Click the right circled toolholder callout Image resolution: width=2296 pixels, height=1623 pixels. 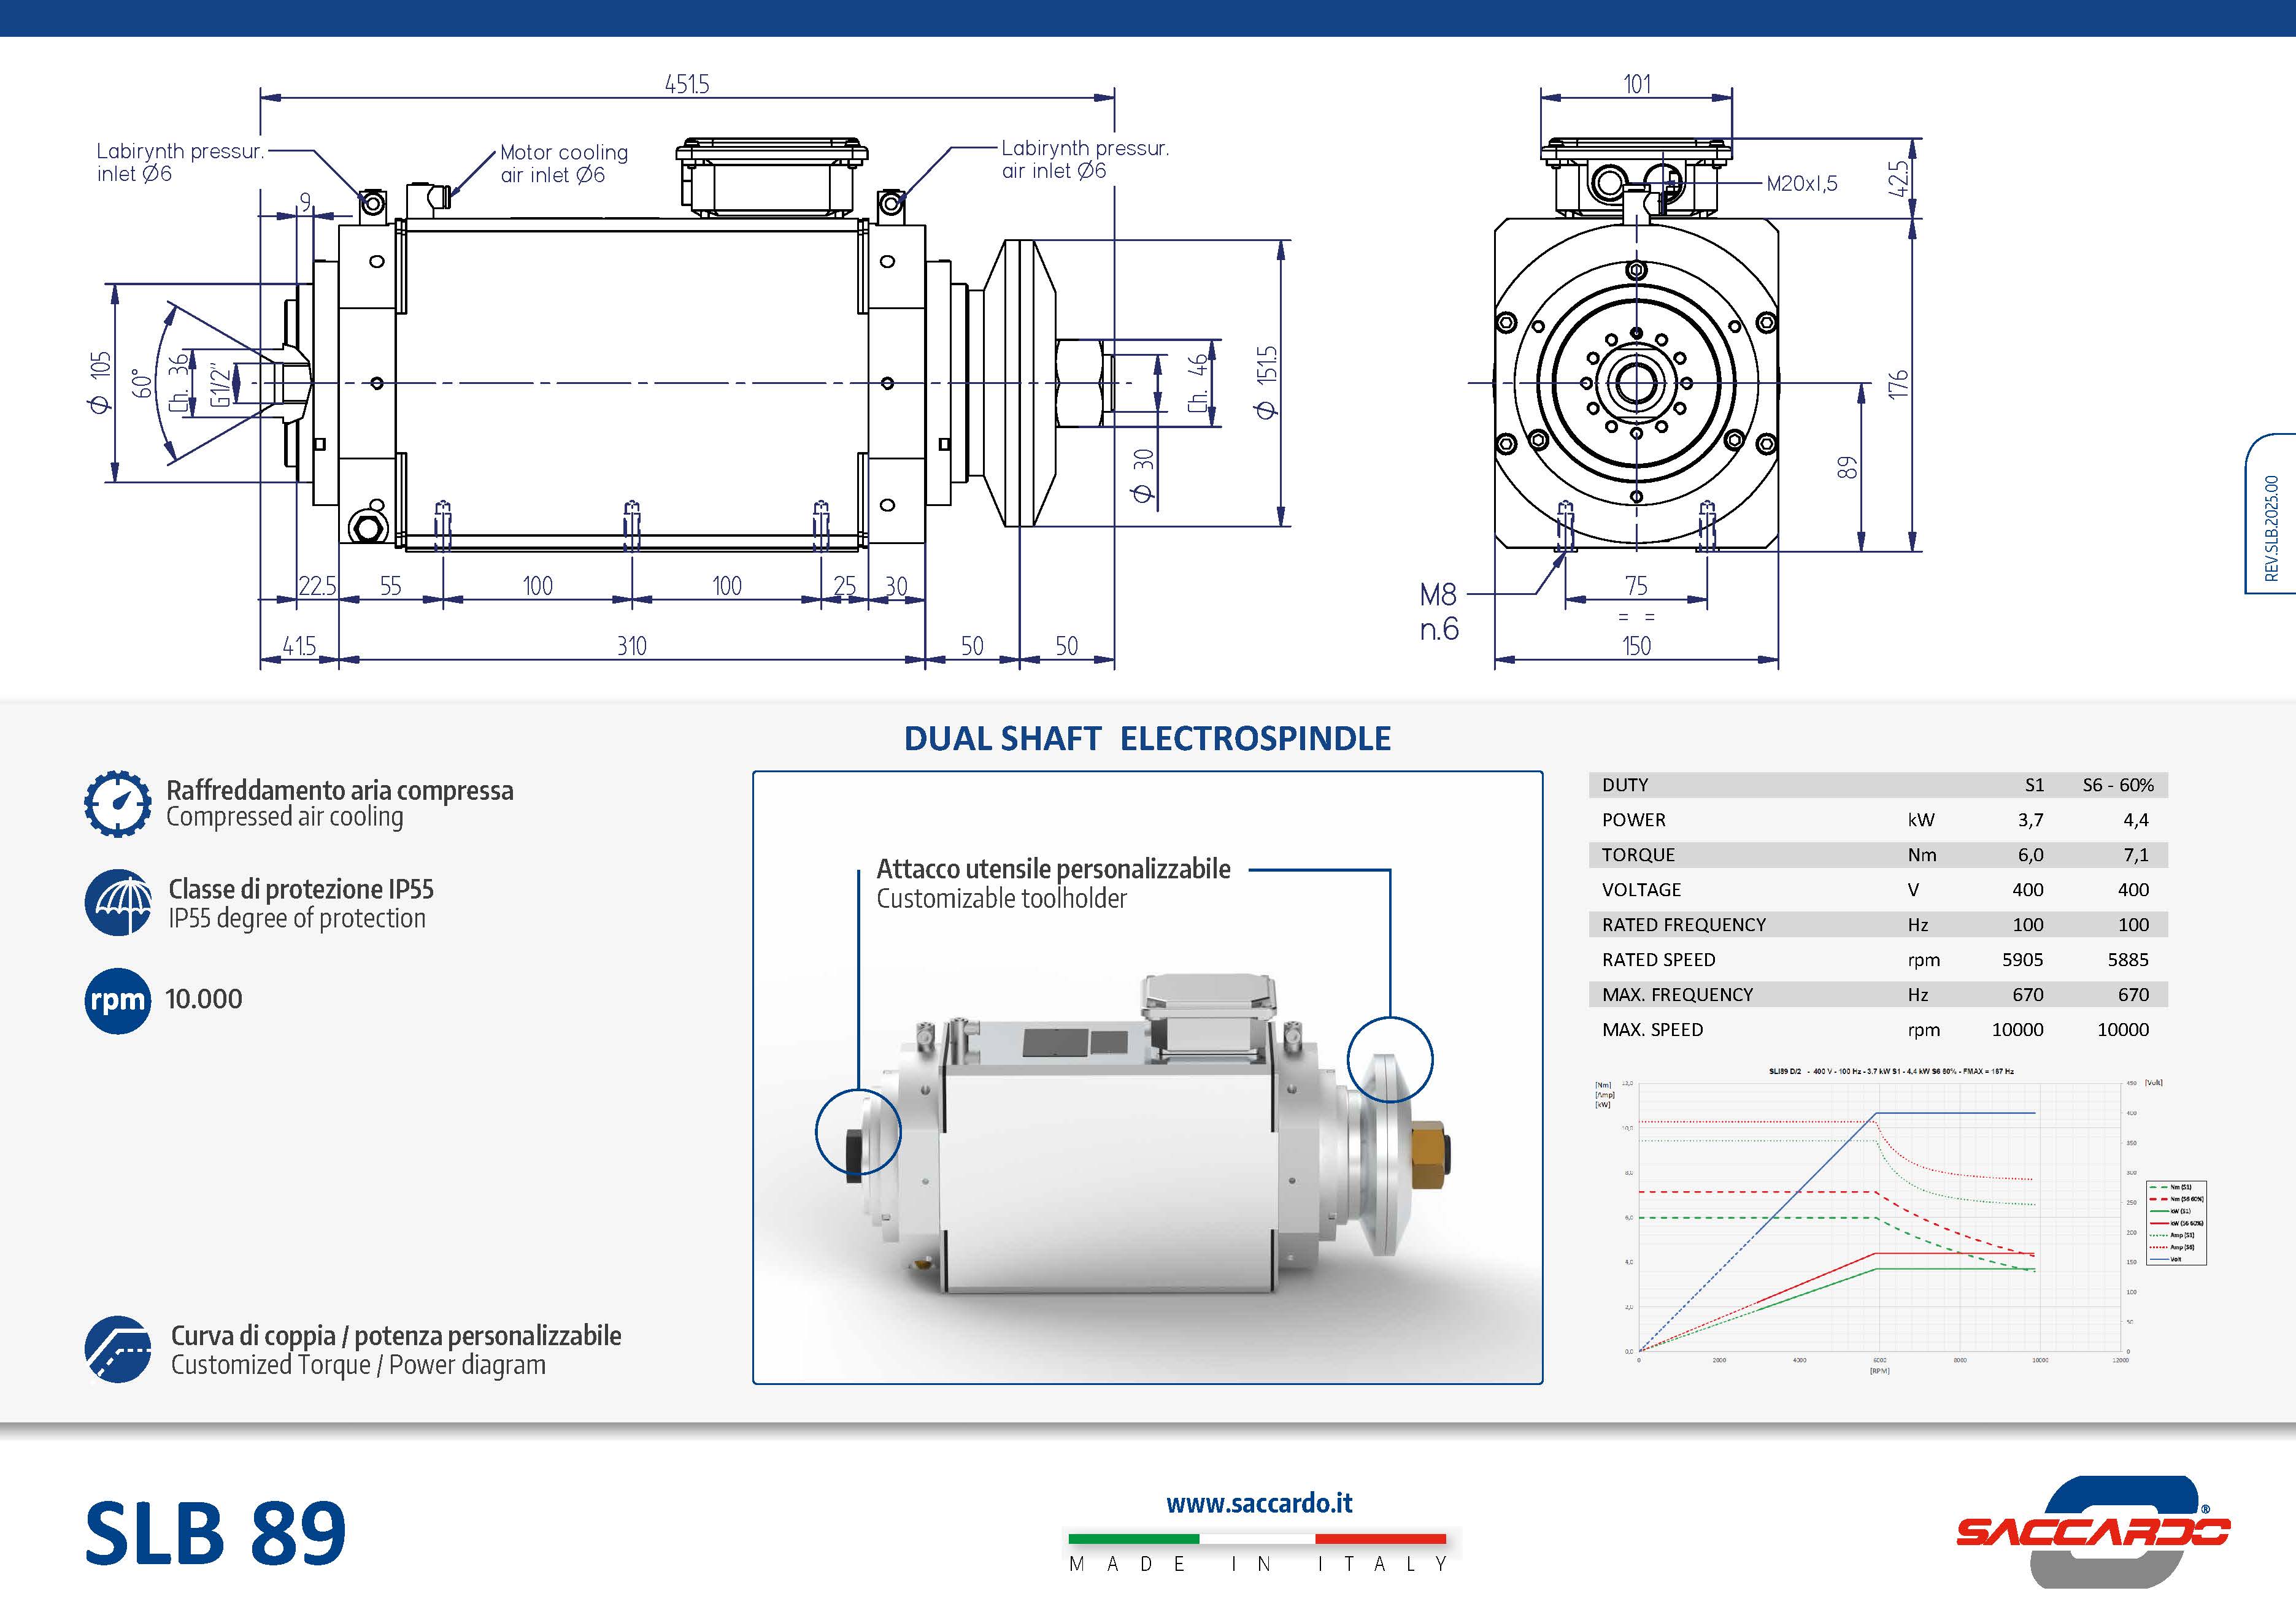[1390, 1059]
